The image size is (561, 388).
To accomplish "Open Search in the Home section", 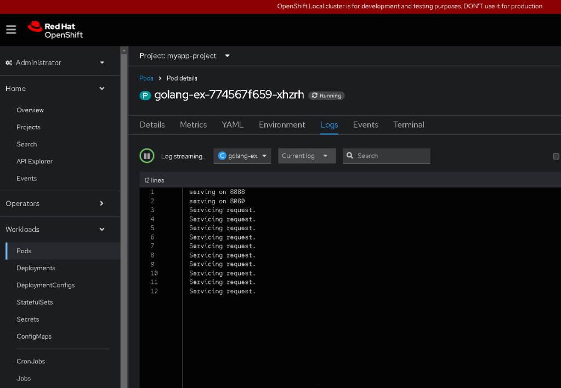I will pos(26,145).
